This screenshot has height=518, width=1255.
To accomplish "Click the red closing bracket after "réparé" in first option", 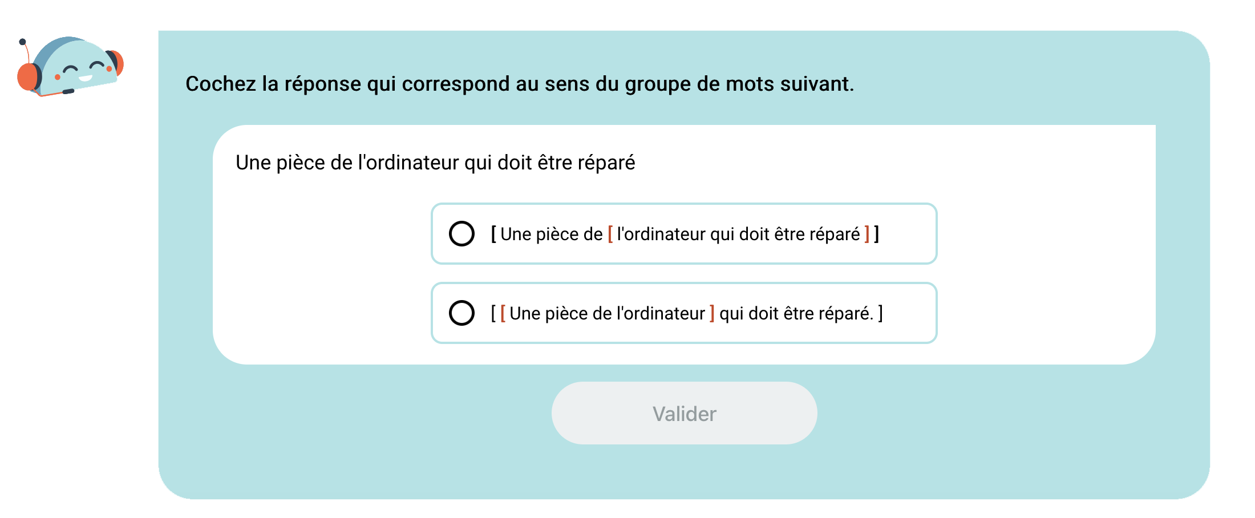I will pos(867,234).
